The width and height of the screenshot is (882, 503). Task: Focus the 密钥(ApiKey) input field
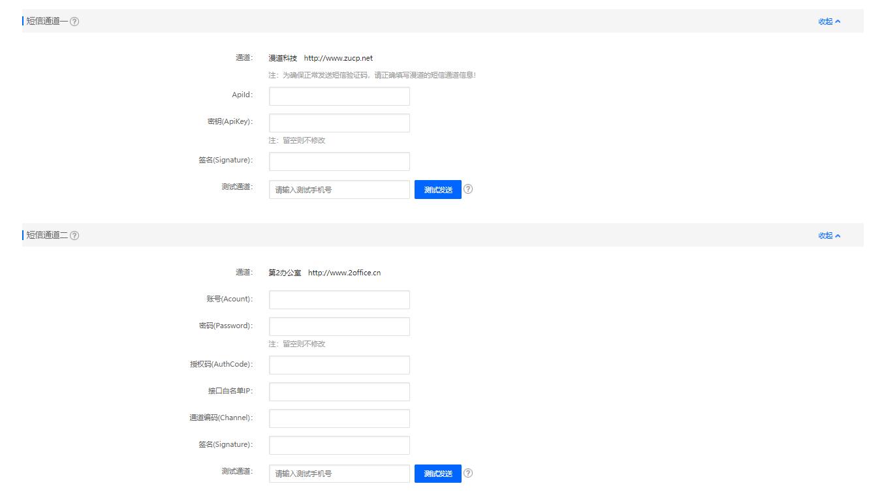[339, 123]
